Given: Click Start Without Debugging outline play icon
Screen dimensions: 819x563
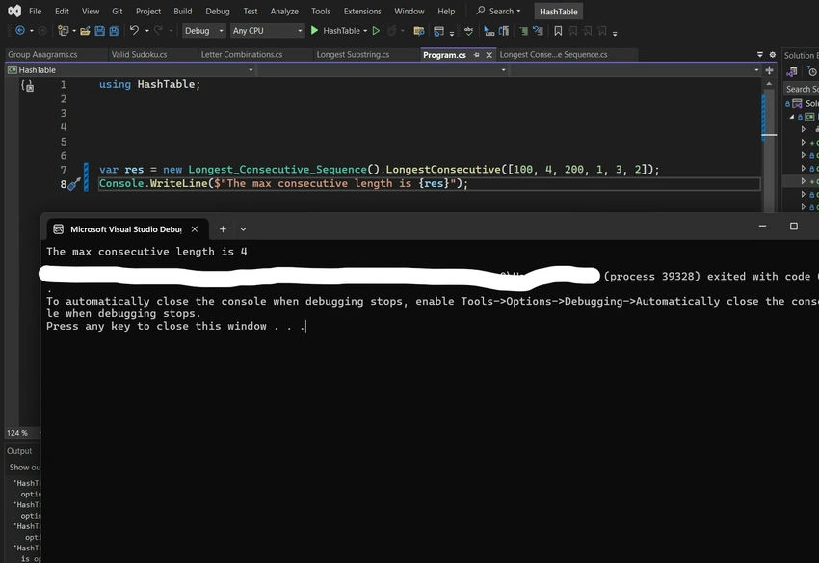Looking at the screenshot, I should pyautogui.click(x=376, y=31).
